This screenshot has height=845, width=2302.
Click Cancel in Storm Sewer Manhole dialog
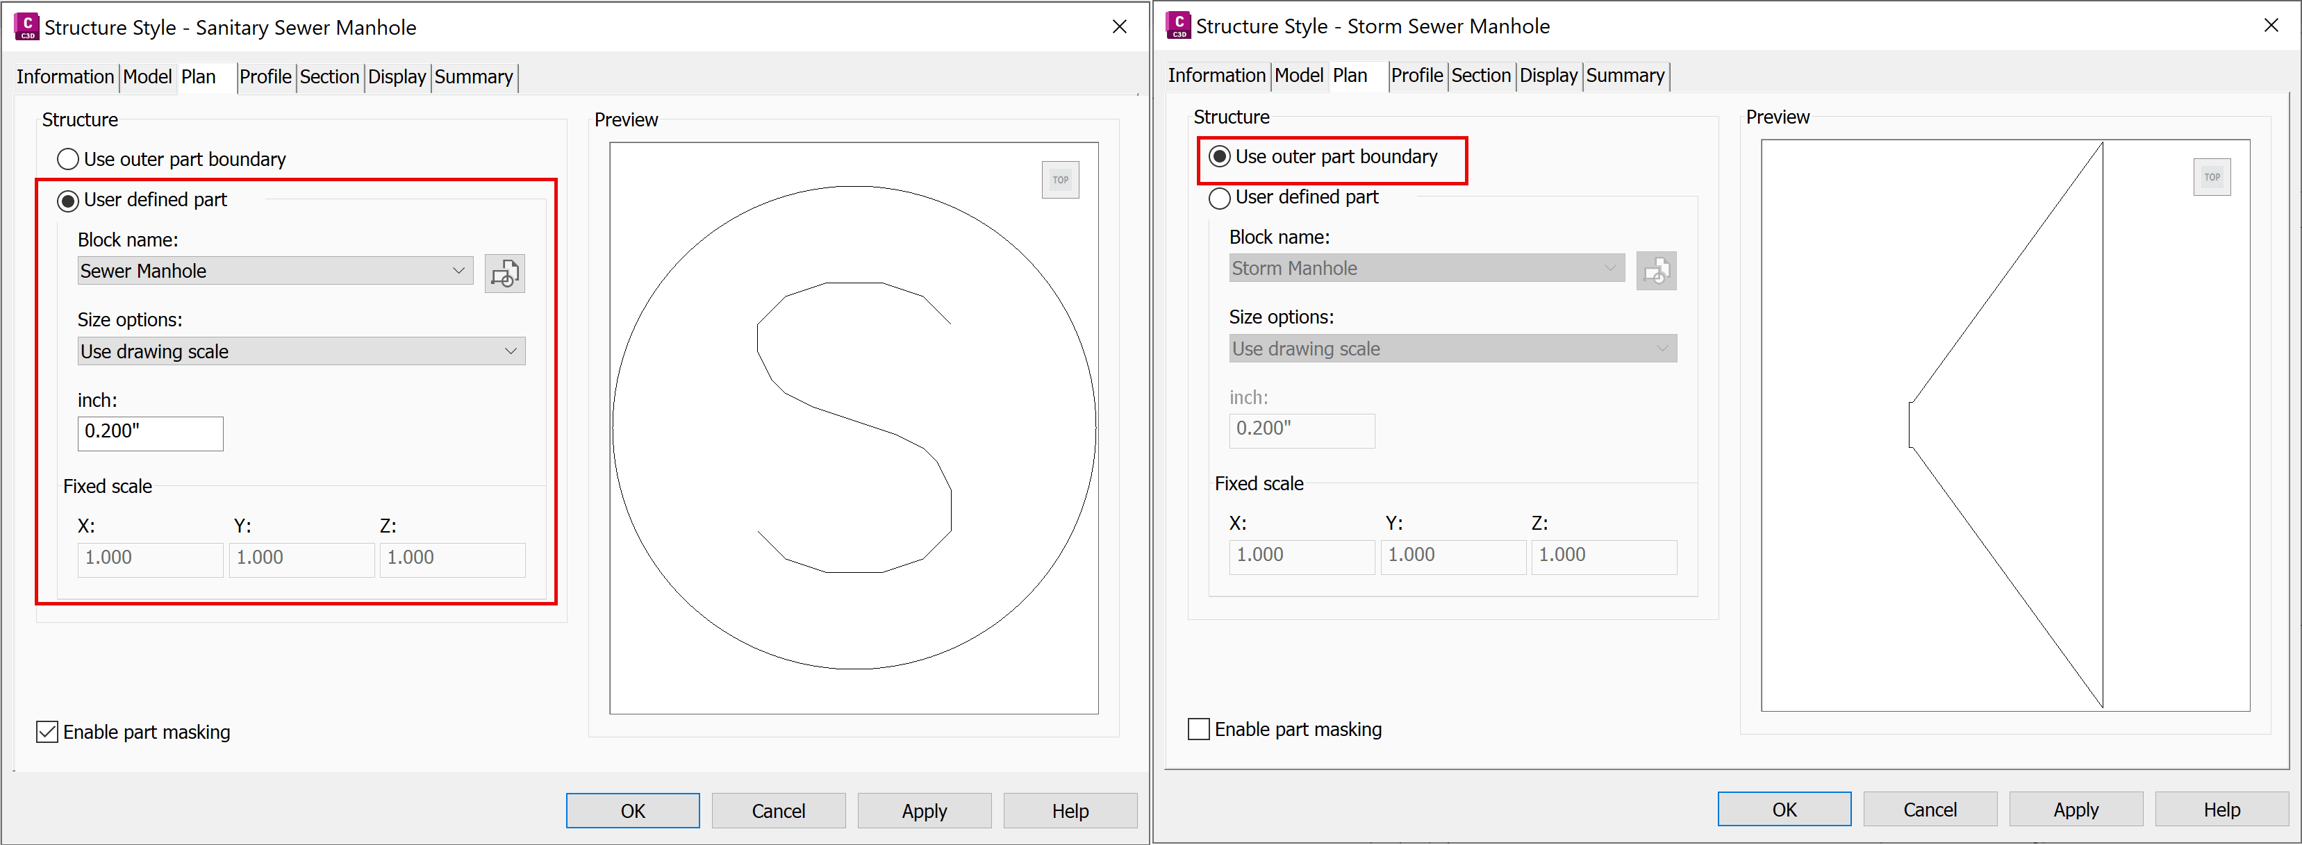pos(1930,808)
